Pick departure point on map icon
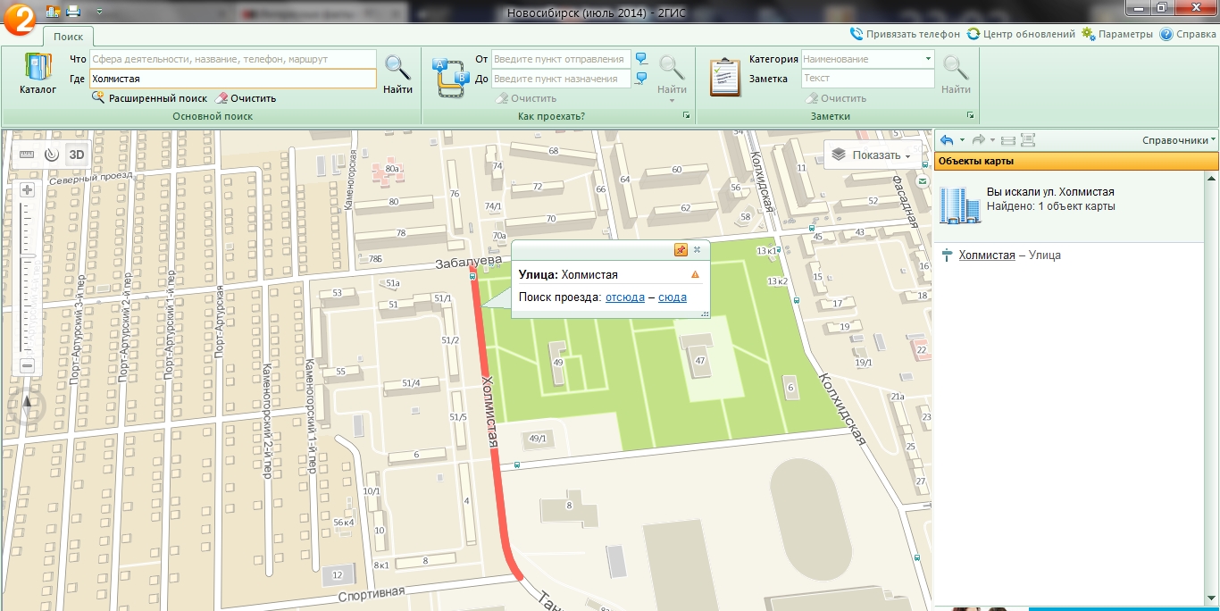 coord(641,59)
